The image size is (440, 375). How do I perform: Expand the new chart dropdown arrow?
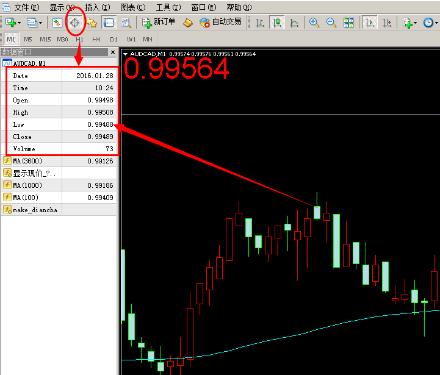[x=19, y=23]
